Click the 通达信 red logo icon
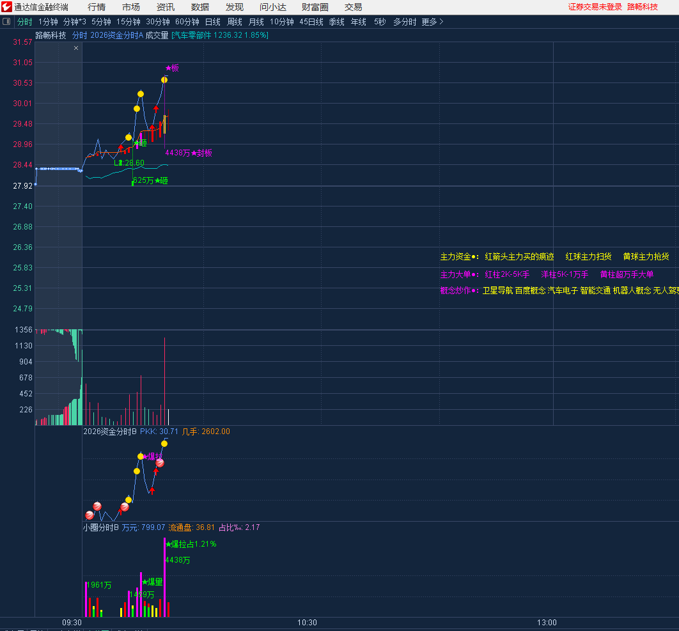This screenshot has width=679, height=631. tap(7, 7)
